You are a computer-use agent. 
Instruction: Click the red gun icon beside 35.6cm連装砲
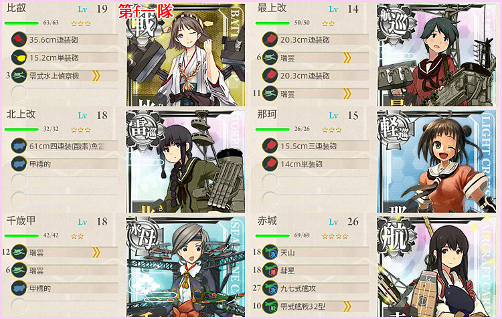[x=19, y=39]
